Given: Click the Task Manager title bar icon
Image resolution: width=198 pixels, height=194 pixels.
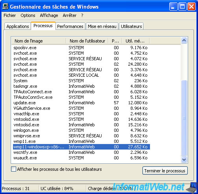Looking at the screenshot, I should 6,6.
